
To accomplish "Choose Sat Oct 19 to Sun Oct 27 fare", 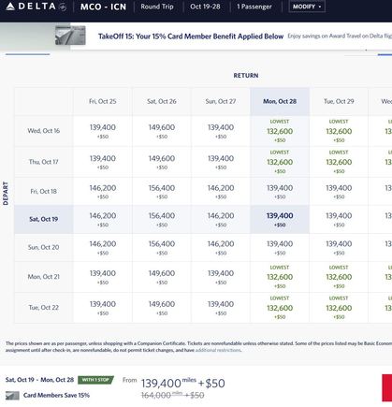I will [221, 219].
